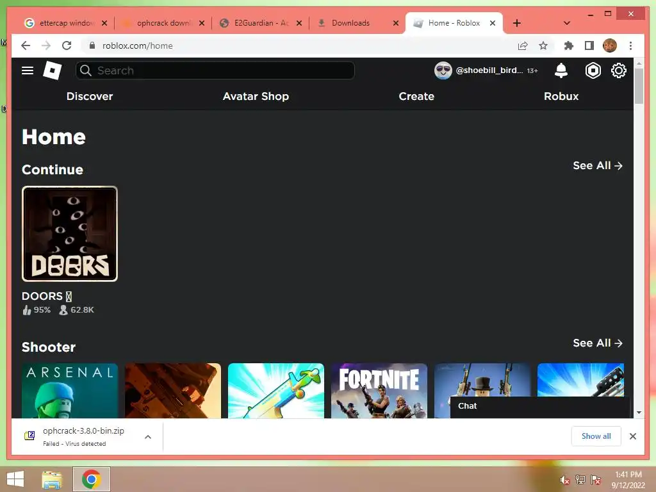Screen dimensions: 656x492
Task: Bookmark this page with star
Action: point(543,45)
